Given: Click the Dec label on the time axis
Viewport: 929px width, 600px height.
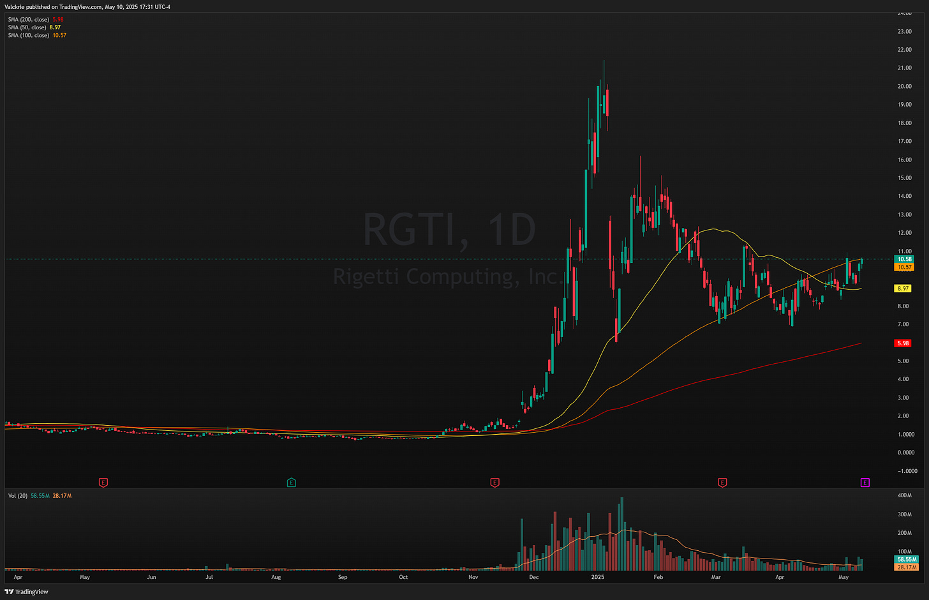Looking at the screenshot, I should coord(534,577).
